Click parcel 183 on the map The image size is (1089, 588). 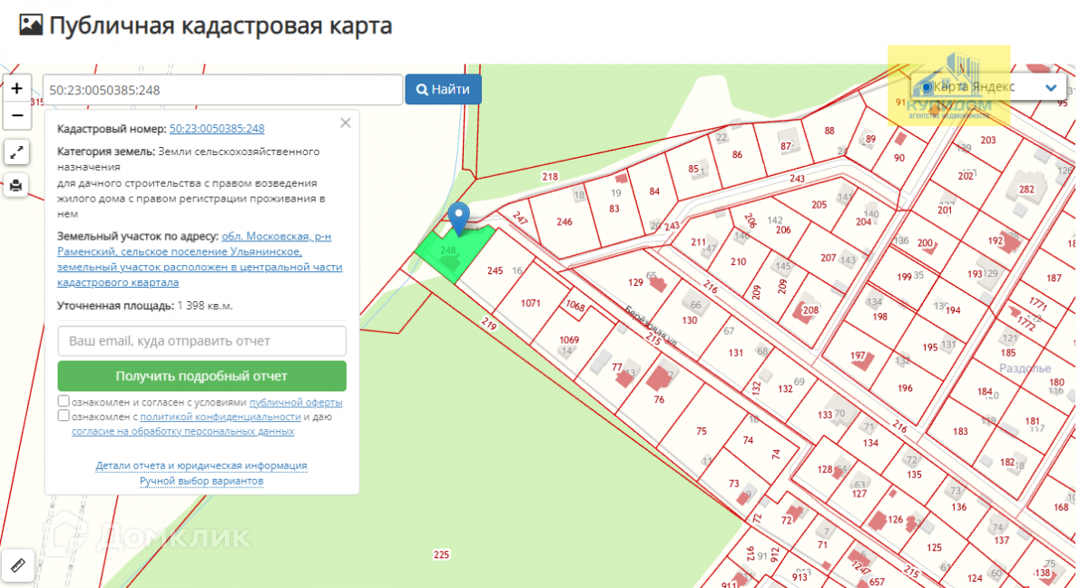point(961,431)
